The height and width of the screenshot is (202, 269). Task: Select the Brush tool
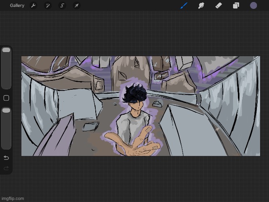184,6
